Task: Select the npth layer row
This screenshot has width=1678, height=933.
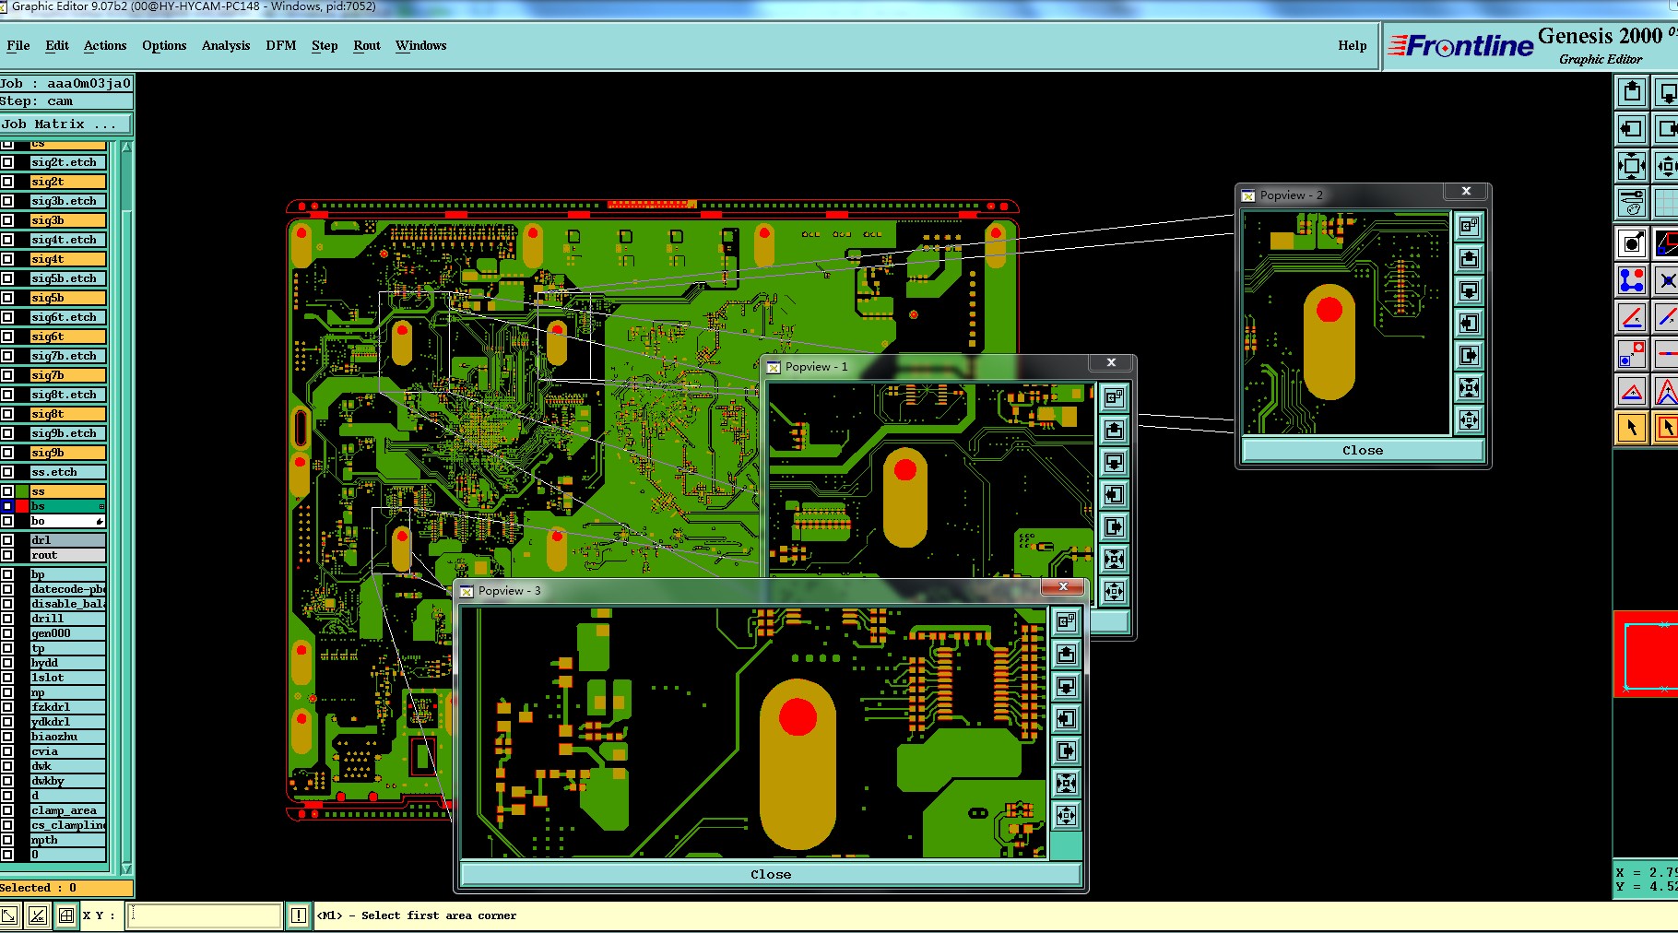Action: (x=67, y=840)
